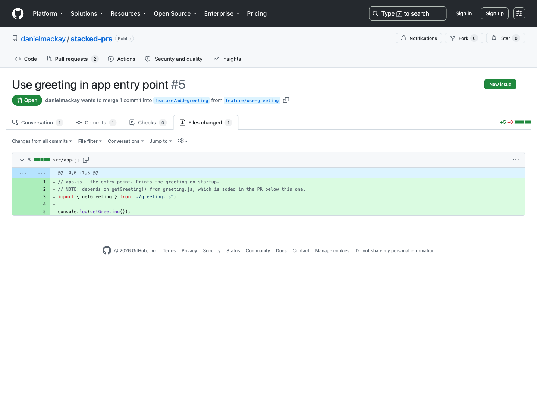
Task: Star the repository
Action: (505, 38)
